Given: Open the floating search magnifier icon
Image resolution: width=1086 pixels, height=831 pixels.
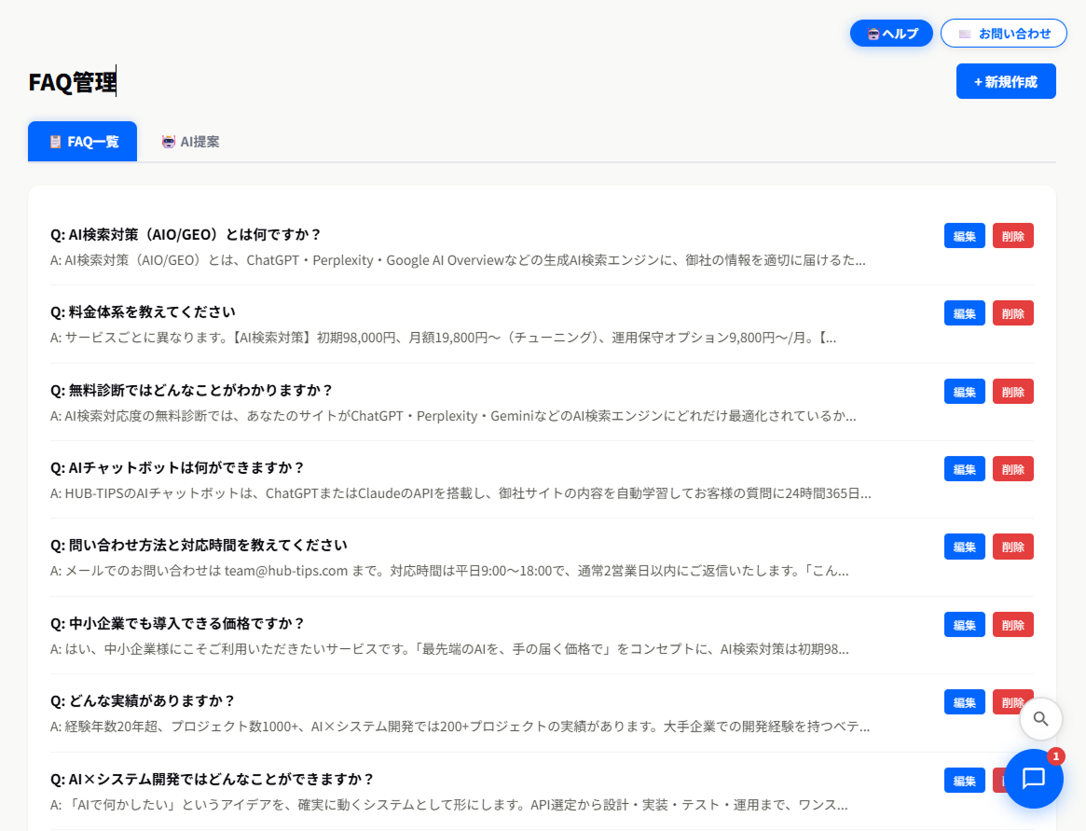Looking at the screenshot, I should (1039, 719).
